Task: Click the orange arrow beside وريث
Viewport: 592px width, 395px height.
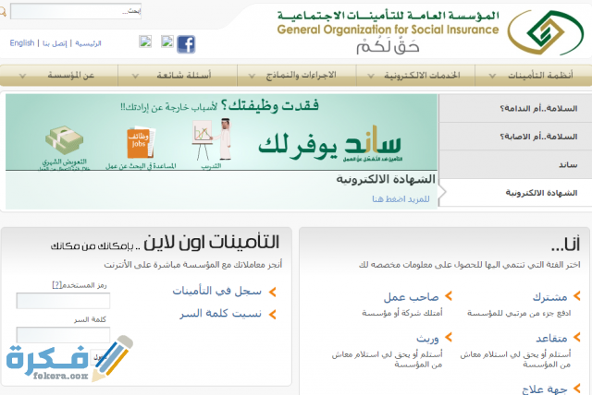Action: 448,337
